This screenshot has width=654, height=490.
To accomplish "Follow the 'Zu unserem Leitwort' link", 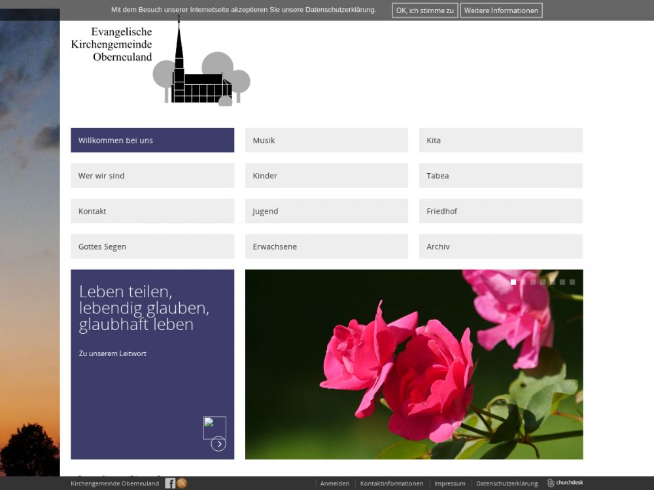I will pyautogui.click(x=112, y=353).
